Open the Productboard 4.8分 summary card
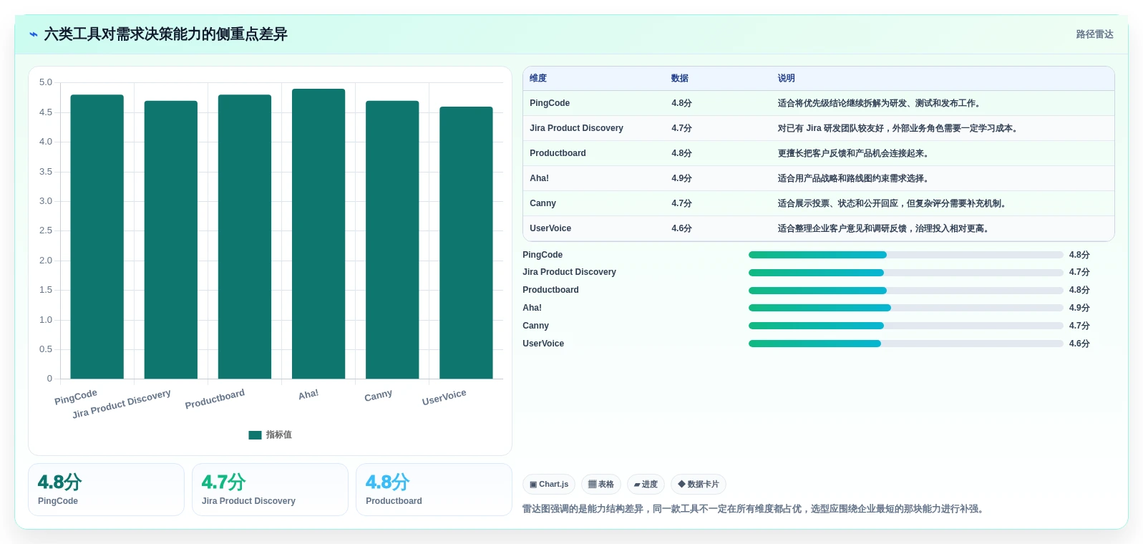 click(x=434, y=490)
